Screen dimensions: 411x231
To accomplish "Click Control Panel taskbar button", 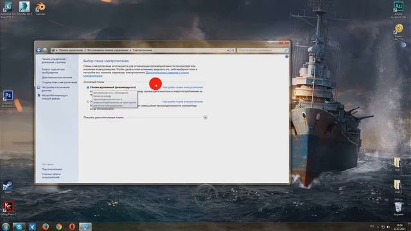I will (85, 227).
